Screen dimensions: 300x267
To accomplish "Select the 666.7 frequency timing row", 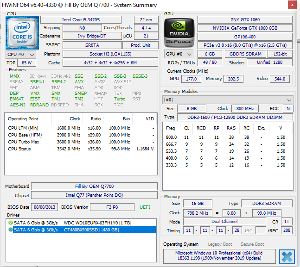I will pyautogui.click(x=228, y=144).
